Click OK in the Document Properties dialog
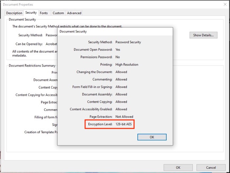 178,167
